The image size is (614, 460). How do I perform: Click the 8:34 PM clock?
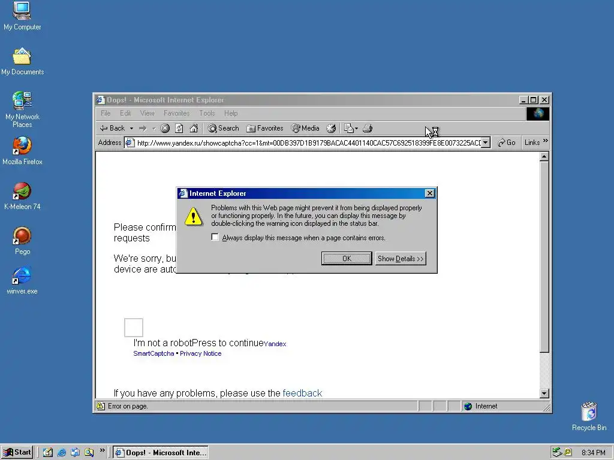click(593, 453)
